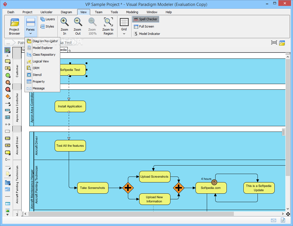This screenshot has height=226, width=293.
Task: Open the Help tab
Action: click(x=168, y=12)
